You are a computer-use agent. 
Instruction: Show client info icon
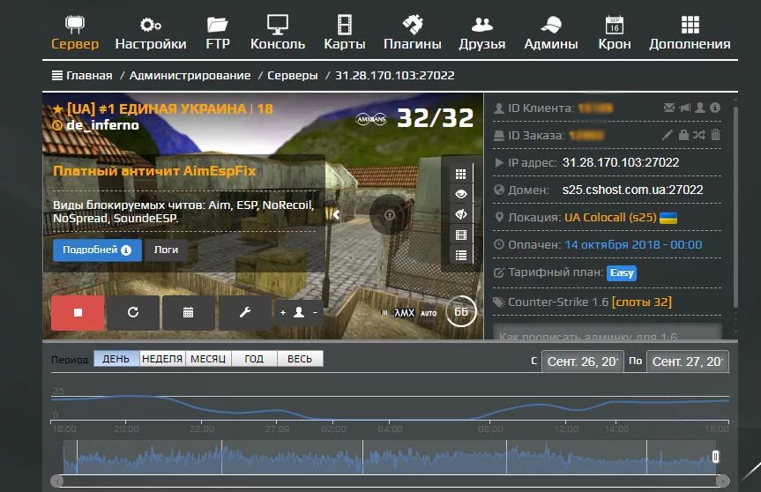715,108
